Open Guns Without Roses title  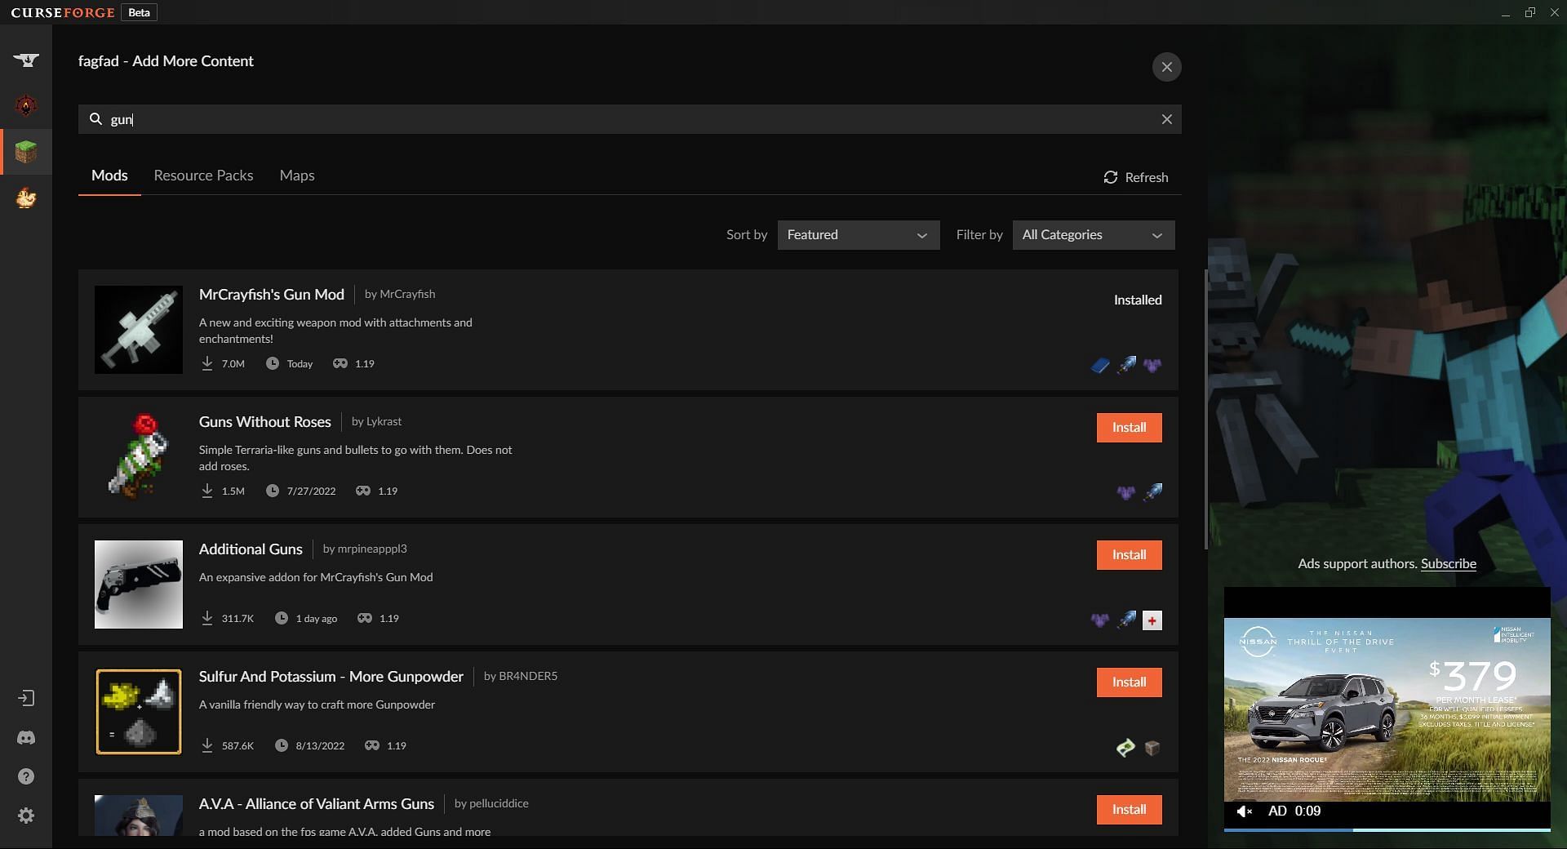click(265, 422)
